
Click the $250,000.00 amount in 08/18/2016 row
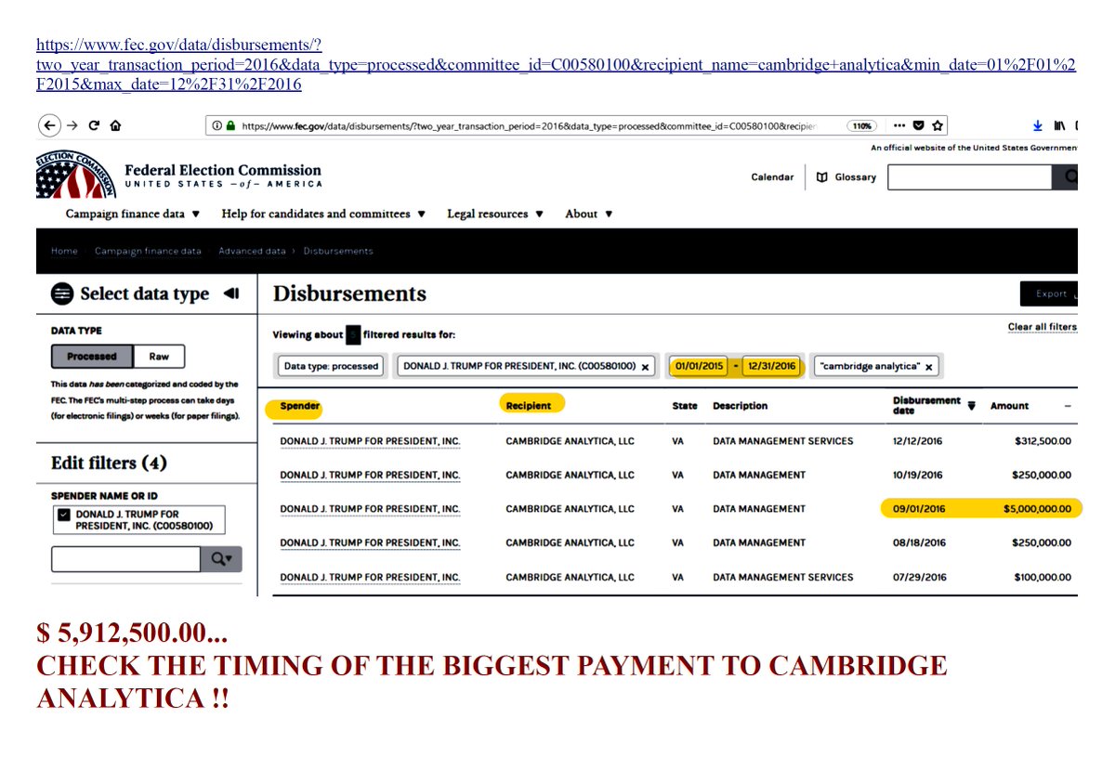[1042, 543]
